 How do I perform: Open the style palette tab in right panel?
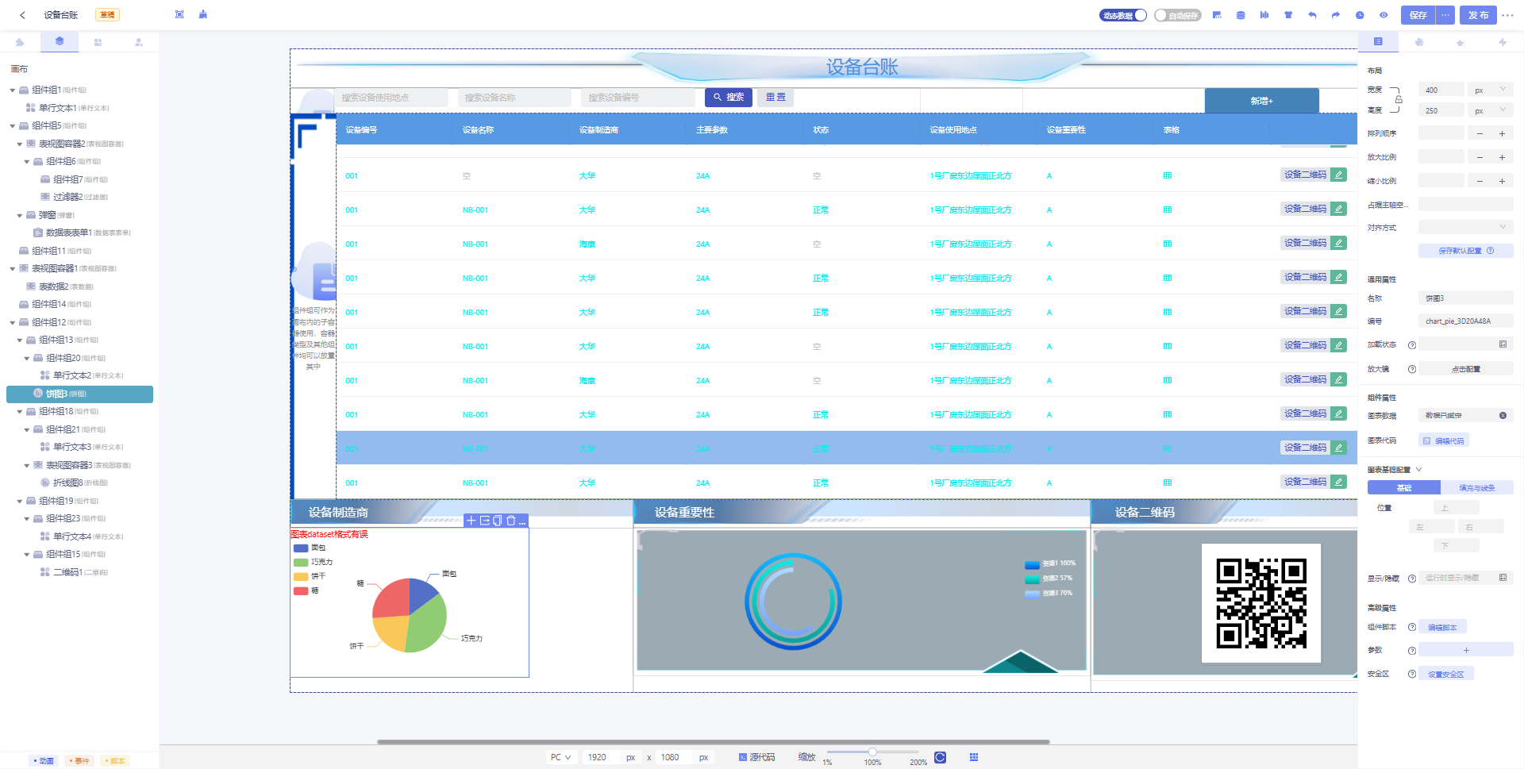click(x=1419, y=42)
